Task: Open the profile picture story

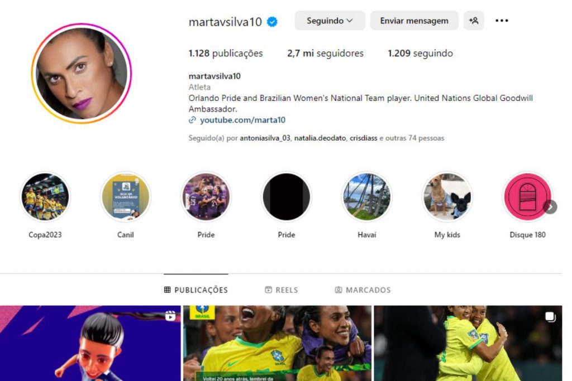Action: click(x=82, y=73)
